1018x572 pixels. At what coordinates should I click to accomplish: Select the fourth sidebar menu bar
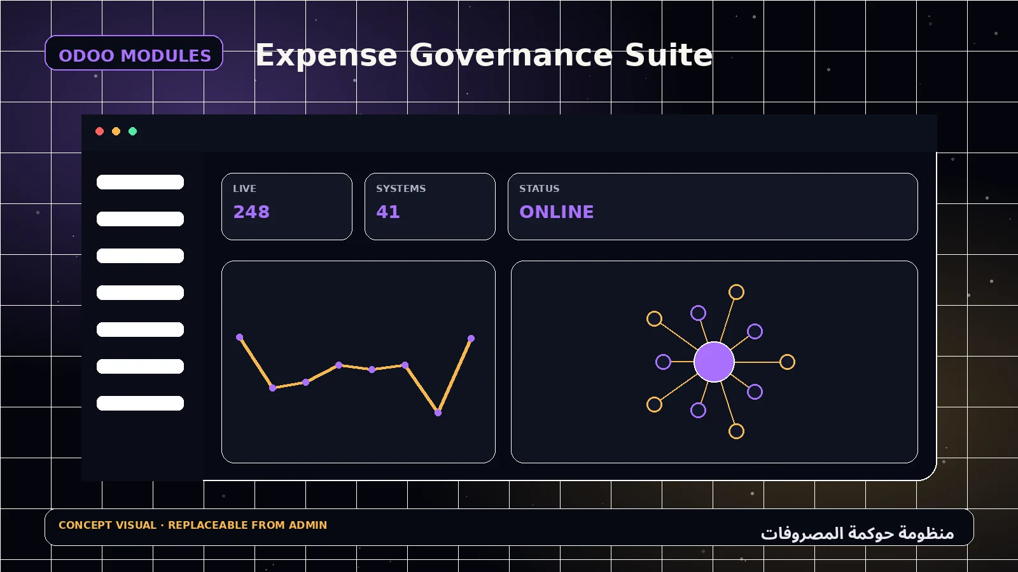(x=140, y=293)
